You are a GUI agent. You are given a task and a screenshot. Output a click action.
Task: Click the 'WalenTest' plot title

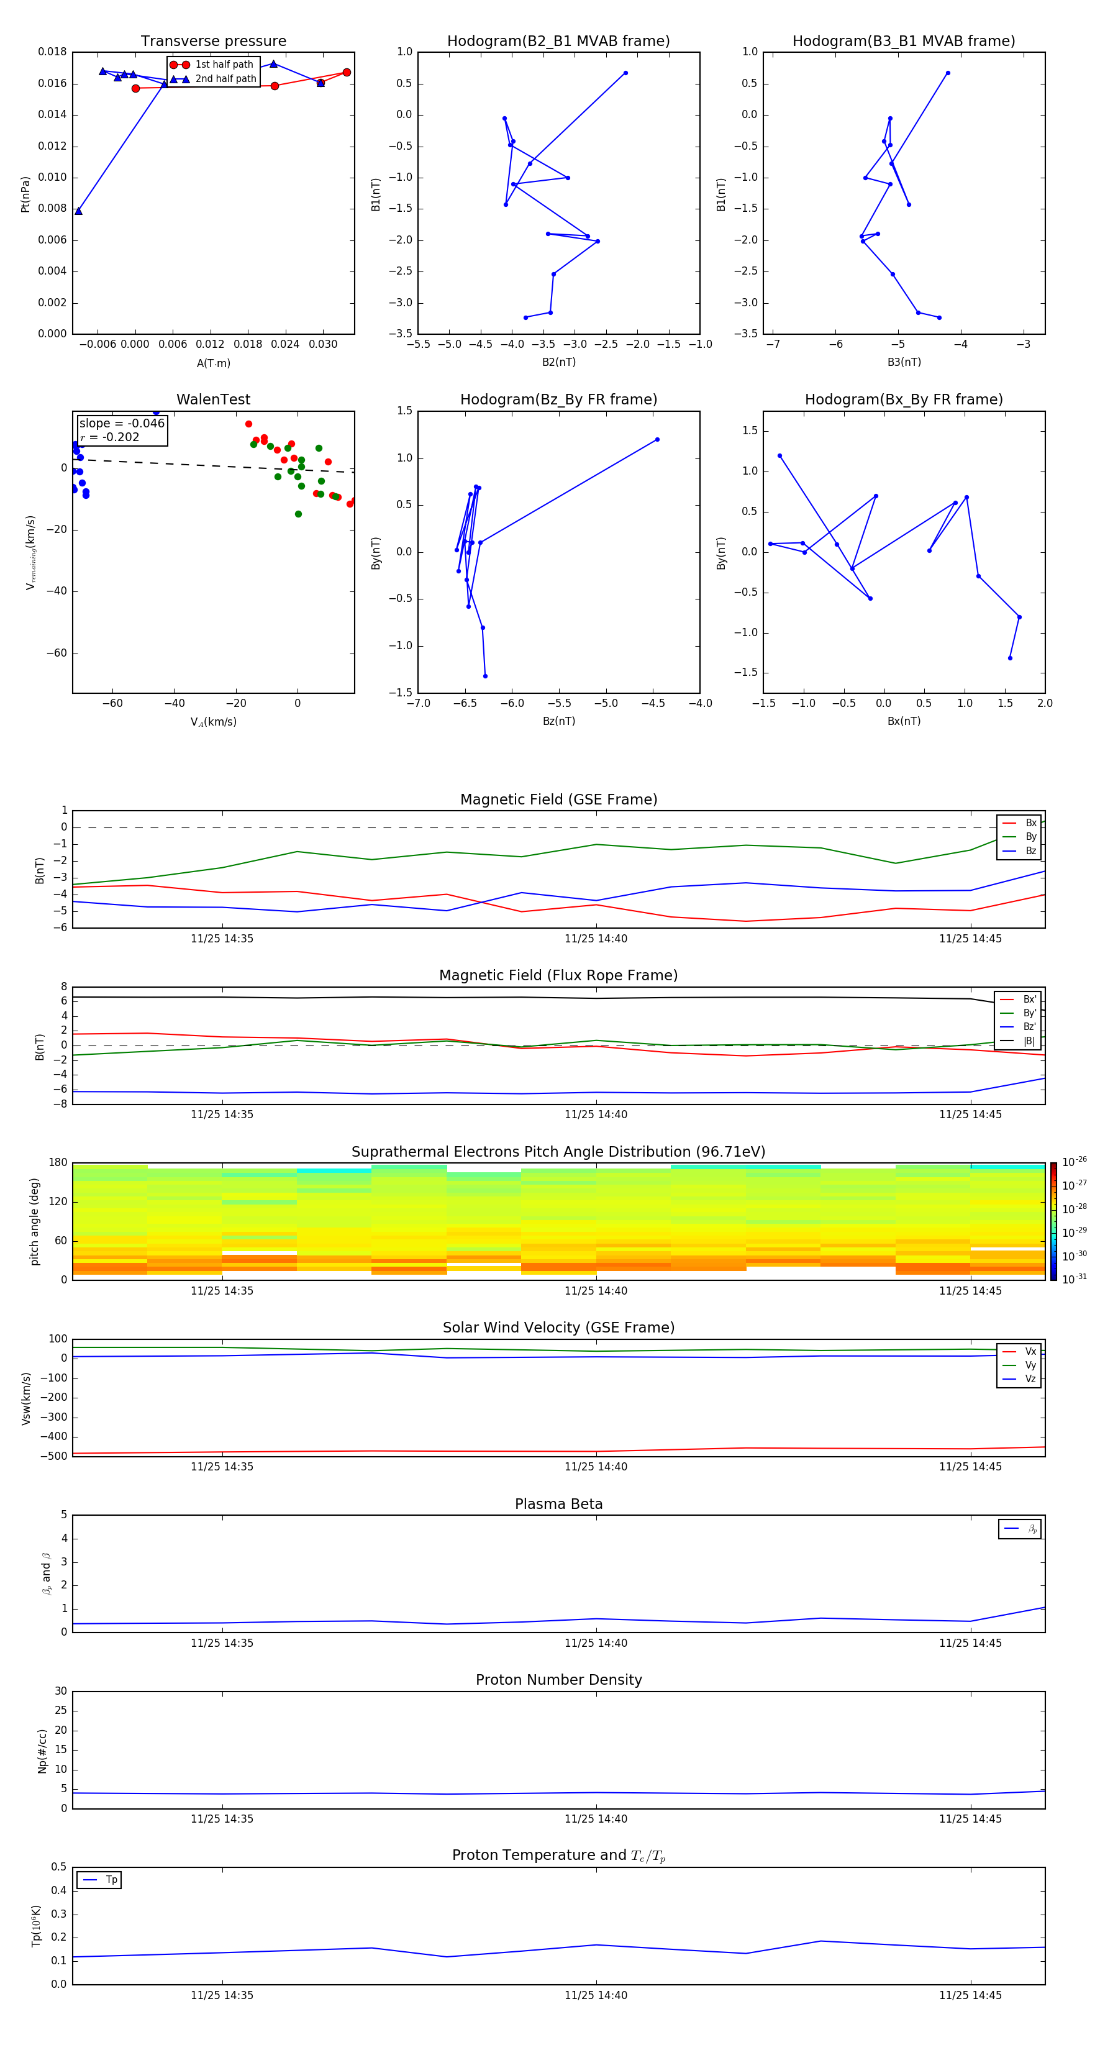(x=213, y=399)
